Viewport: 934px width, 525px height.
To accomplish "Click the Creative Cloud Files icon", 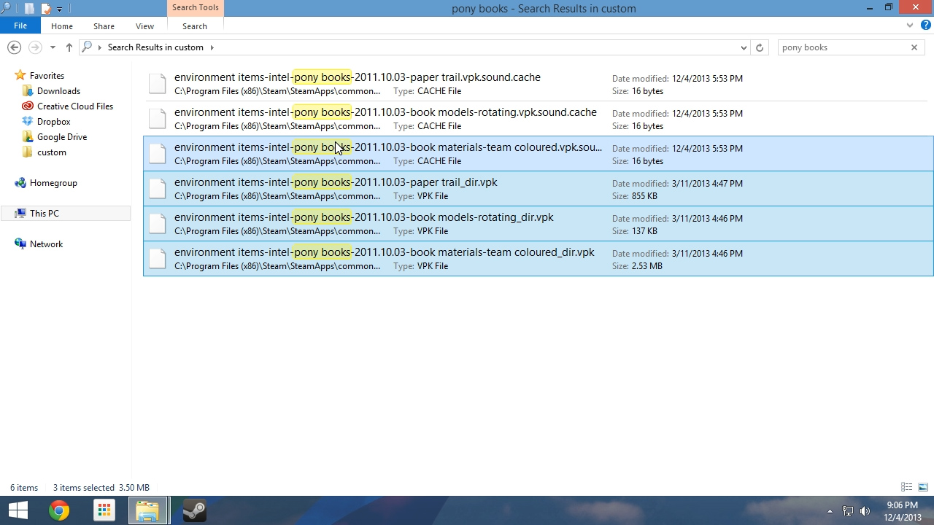I will pos(28,106).
